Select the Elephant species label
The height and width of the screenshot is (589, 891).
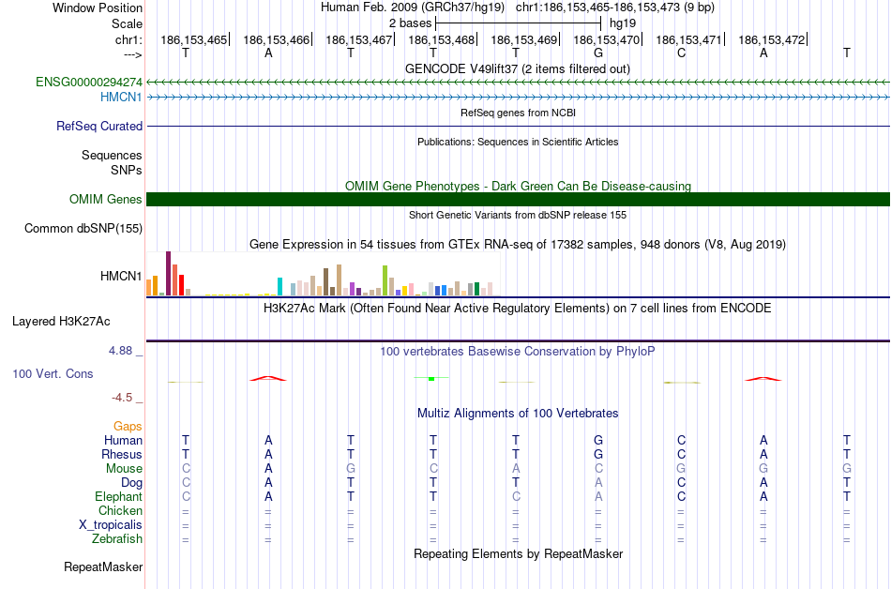[x=119, y=497]
